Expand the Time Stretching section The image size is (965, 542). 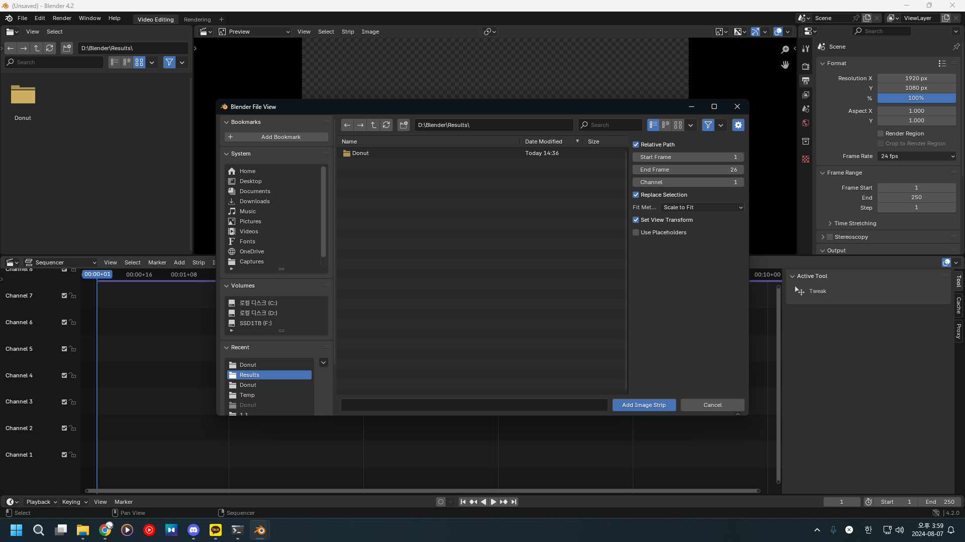click(854, 223)
